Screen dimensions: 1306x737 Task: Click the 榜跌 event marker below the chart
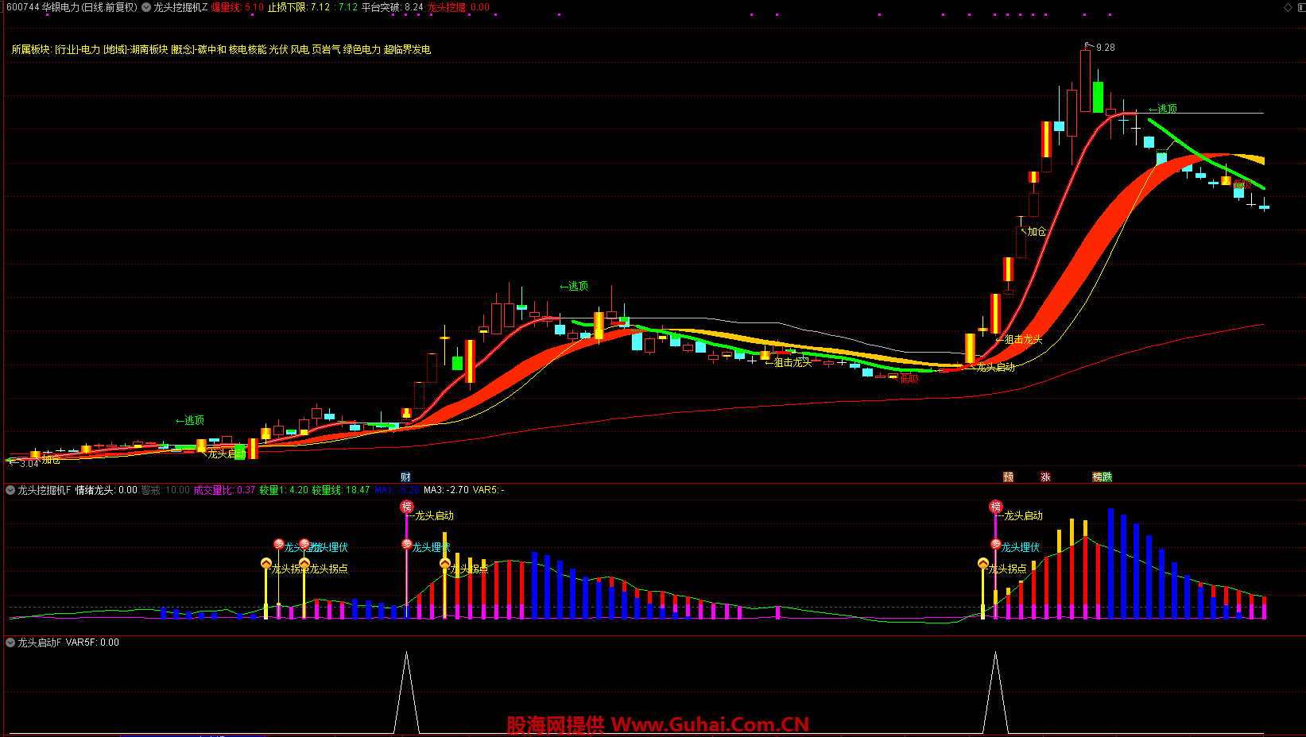pos(1103,477)
